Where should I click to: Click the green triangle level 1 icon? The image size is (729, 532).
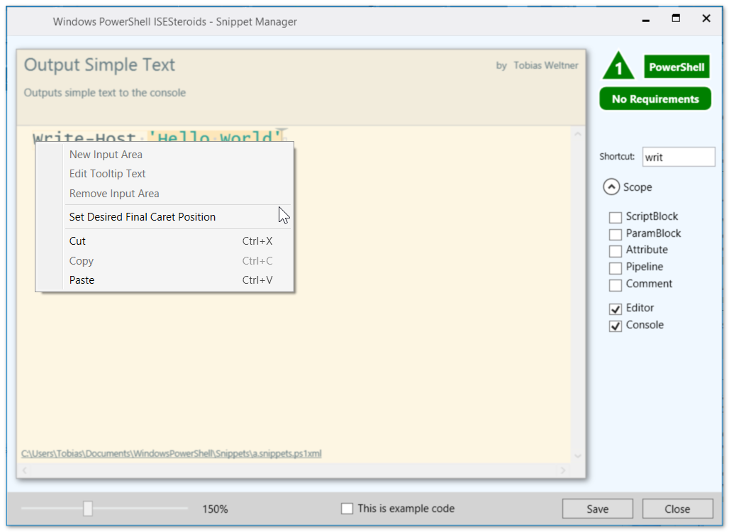[618, 67]
